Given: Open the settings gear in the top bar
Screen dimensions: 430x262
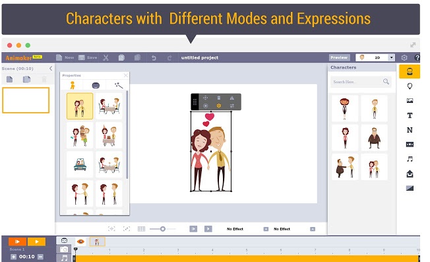Looking at the screenshot, I should (404, 57).
